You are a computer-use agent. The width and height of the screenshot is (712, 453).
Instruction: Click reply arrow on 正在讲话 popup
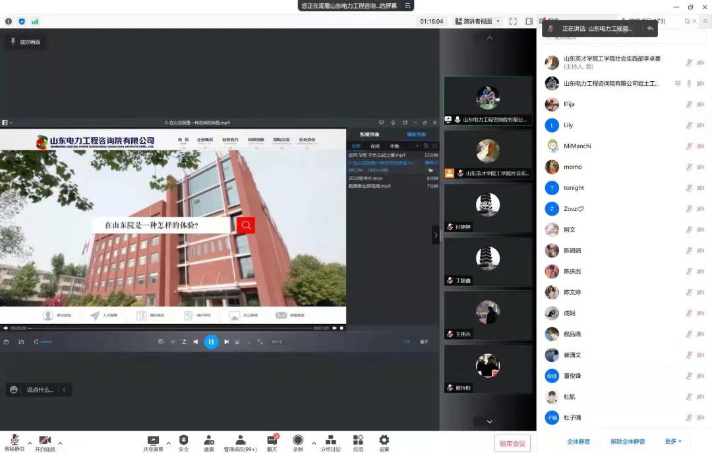[x=650, y=28]
